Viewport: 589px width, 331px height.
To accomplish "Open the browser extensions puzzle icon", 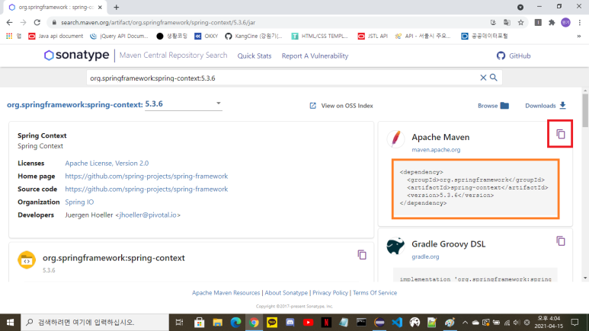I will tap(552, 23).
